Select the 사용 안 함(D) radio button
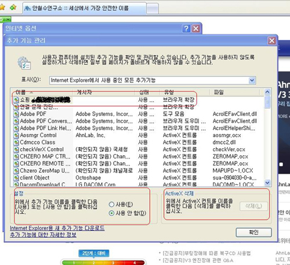This screenshot has height=265, width=290. (111, 213)
